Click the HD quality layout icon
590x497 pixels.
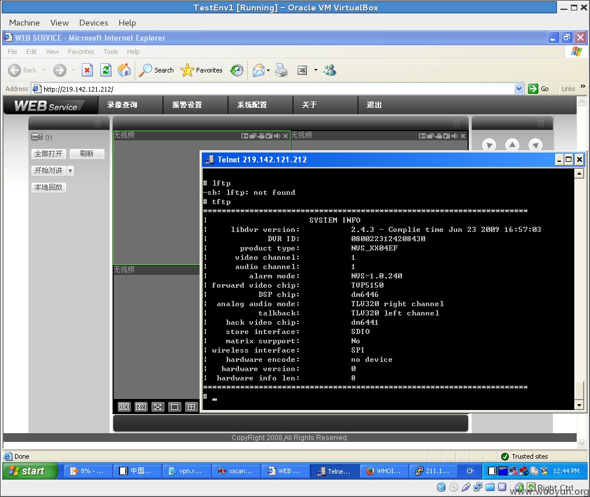click(x=124, y=407)
